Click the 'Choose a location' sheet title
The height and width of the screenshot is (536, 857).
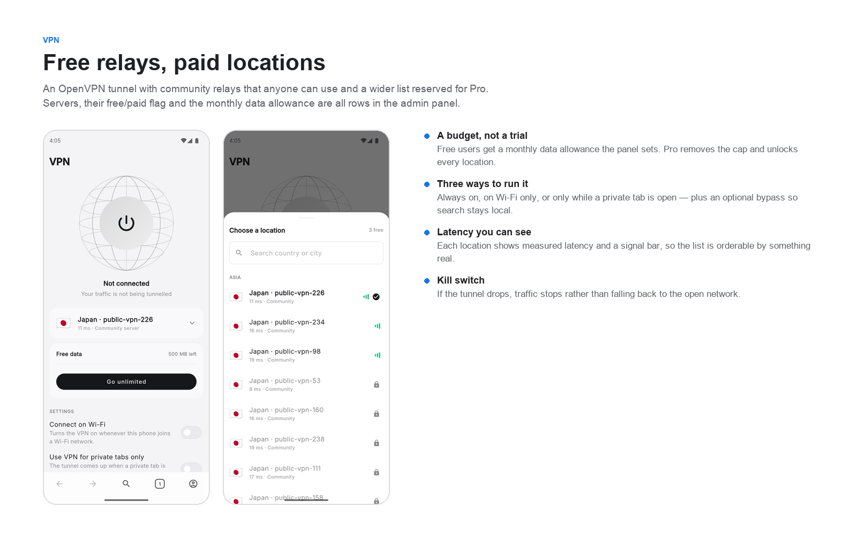257,230
